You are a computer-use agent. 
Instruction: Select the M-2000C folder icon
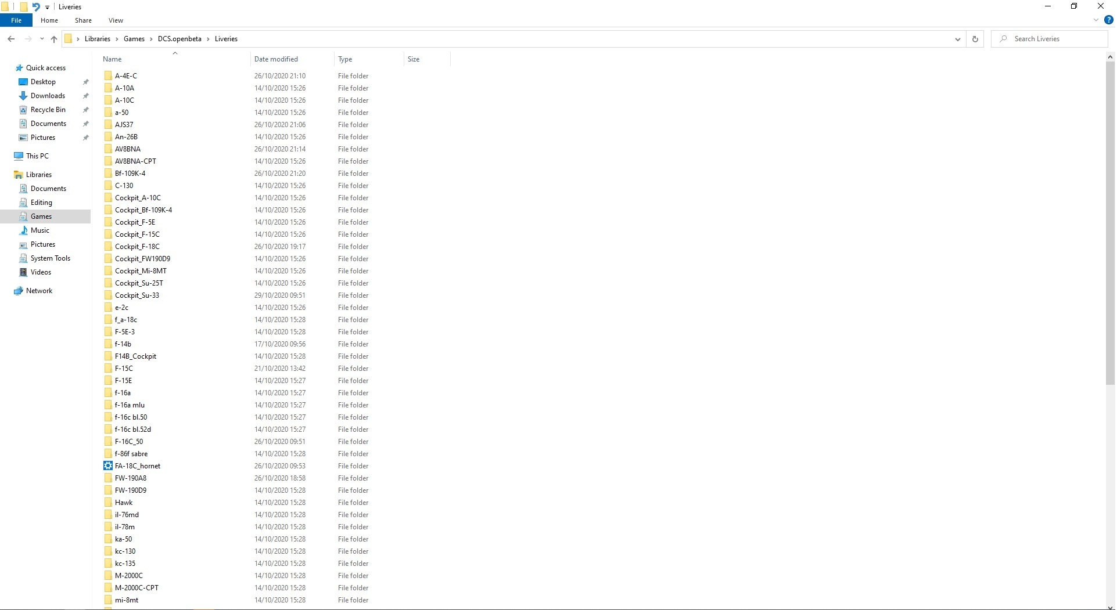click(108, 576)
